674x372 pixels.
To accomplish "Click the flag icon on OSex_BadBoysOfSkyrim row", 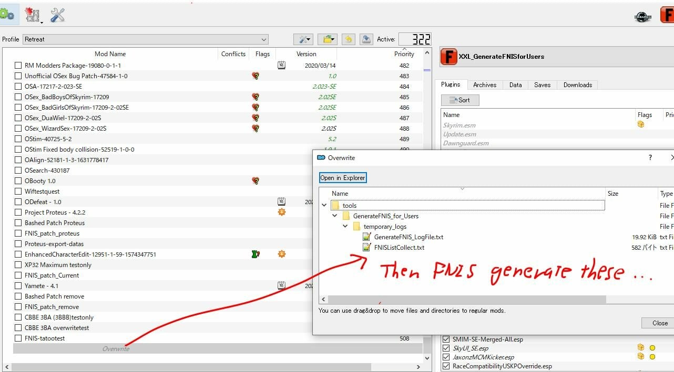I will [256, 97].
